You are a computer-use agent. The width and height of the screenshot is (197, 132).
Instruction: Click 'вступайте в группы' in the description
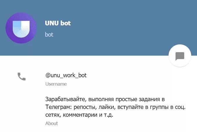pos(143,107)
